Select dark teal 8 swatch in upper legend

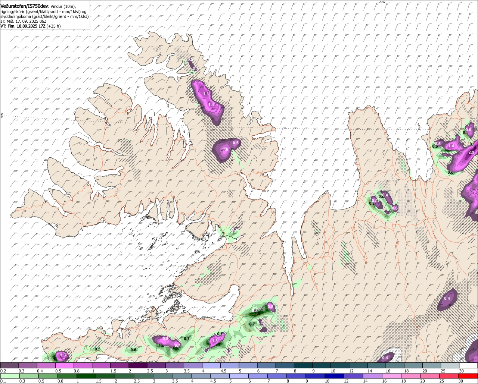[303, 365]
